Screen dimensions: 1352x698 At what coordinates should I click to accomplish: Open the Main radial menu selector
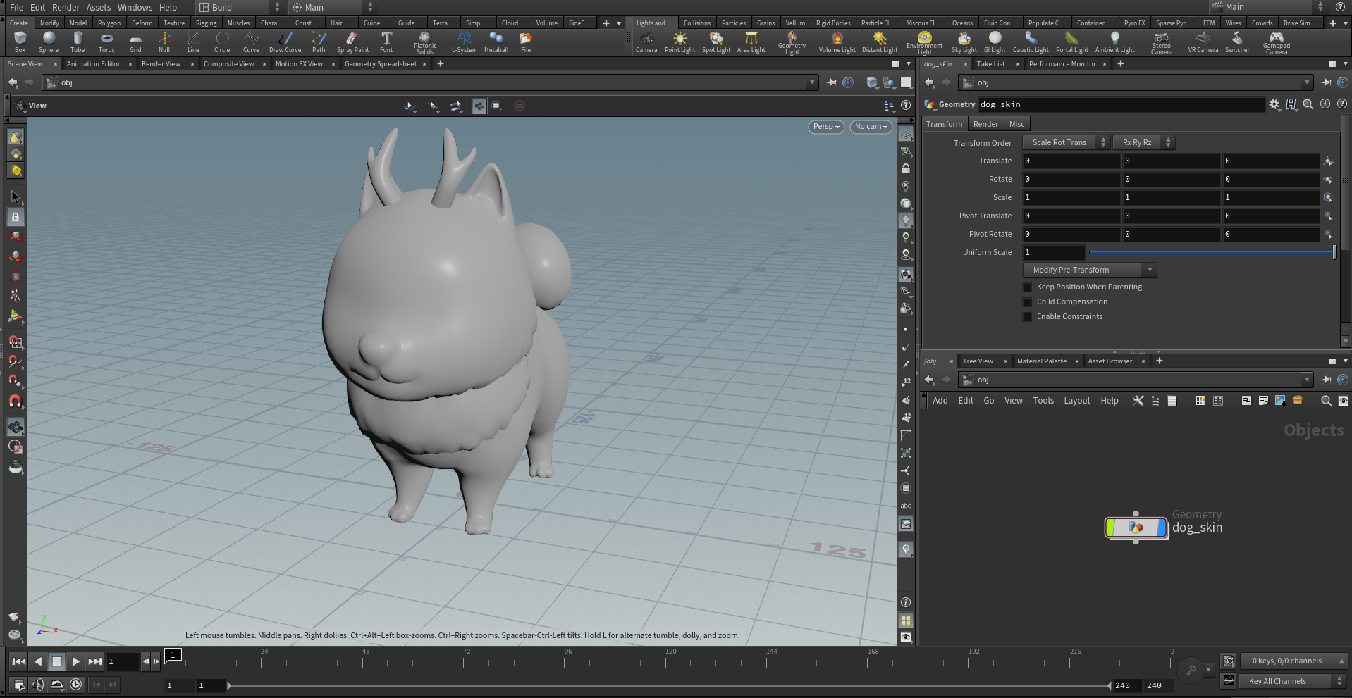(331, 7)
